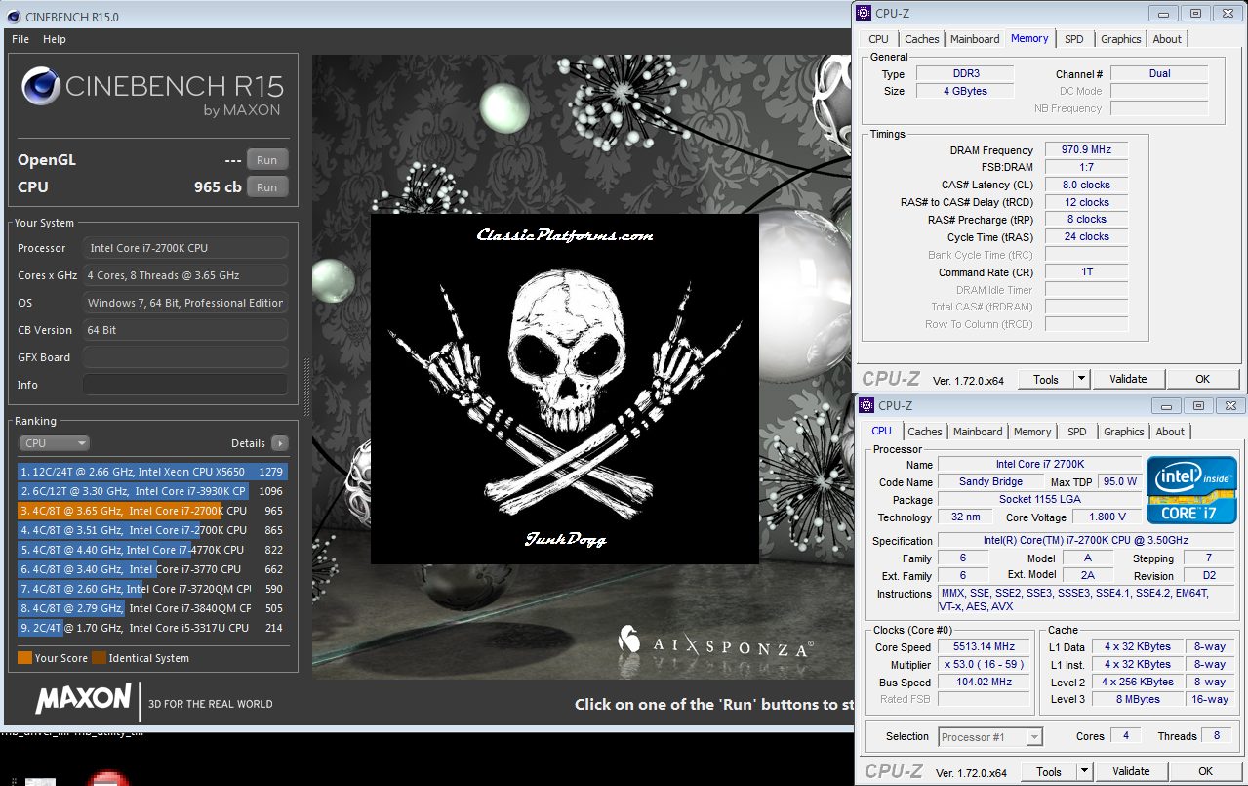The image size is (1248, 786).
Task: Open Mainboard tab in bottom CPU-Z window
Action: pos(978,432)
